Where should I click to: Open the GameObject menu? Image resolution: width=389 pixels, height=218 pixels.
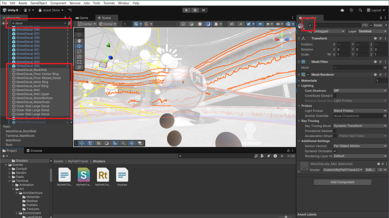[39, 3]
